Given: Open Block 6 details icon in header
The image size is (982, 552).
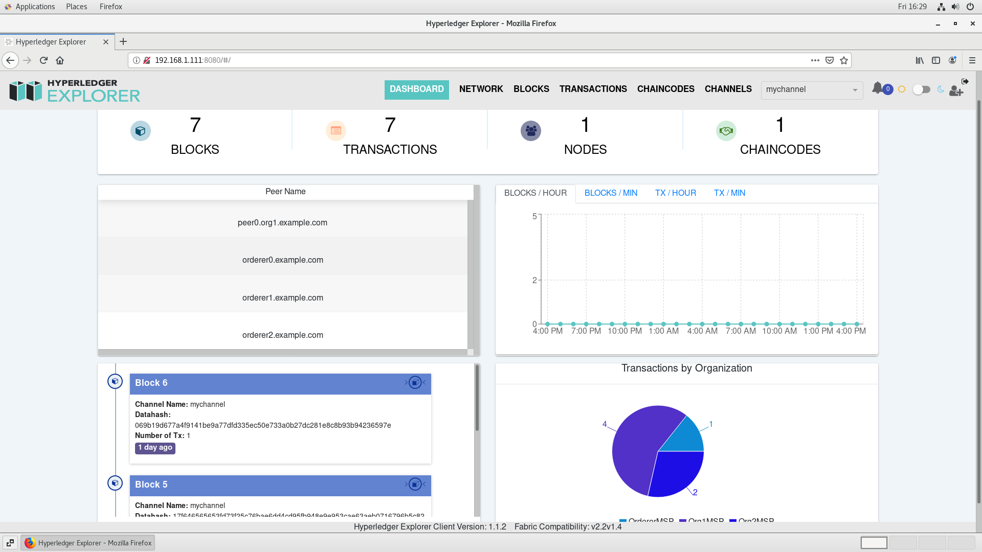Looking at the screenshot, I should pos(415,382).
